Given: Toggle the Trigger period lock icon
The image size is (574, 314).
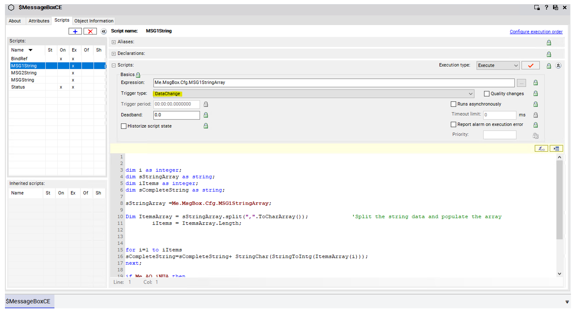Looking at the screenshot, I should coord(206,104).
